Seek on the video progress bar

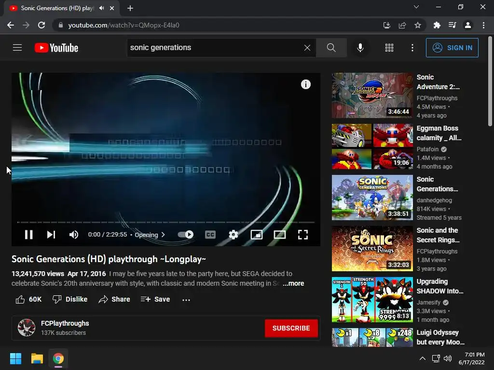(166, 222)
